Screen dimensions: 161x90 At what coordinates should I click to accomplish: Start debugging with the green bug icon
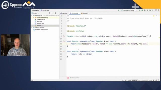click(142, 10)
